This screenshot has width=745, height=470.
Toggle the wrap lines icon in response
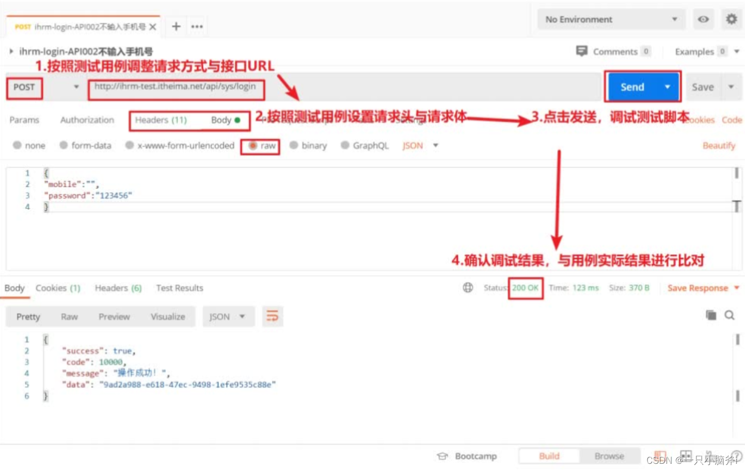click(x=272, y=316)
